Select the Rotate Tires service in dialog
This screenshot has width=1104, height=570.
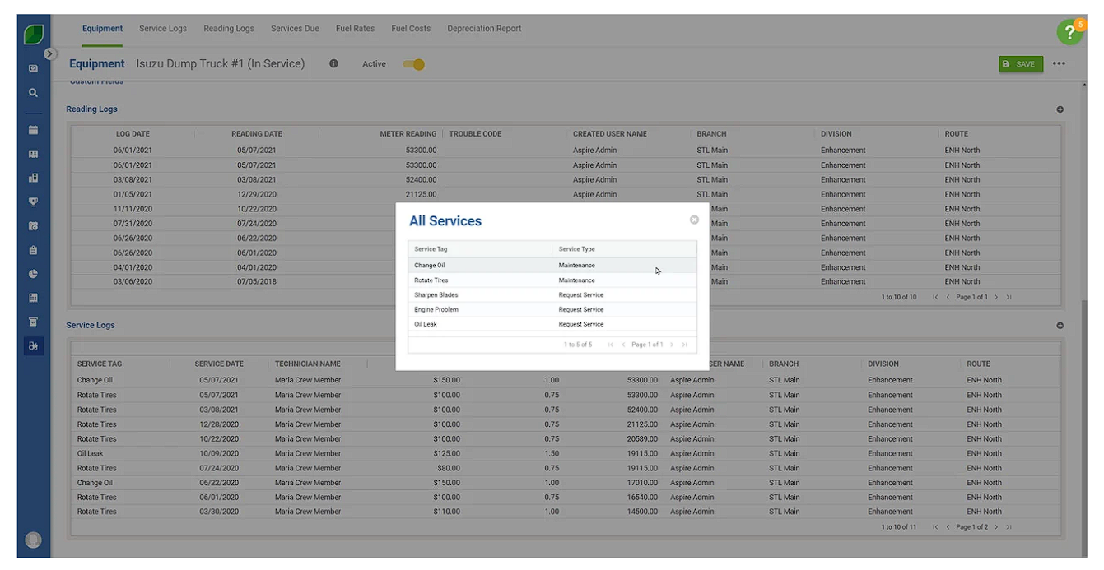(x=552, y=280)
